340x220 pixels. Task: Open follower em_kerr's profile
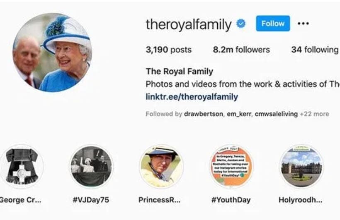click(x=240, y=114)
